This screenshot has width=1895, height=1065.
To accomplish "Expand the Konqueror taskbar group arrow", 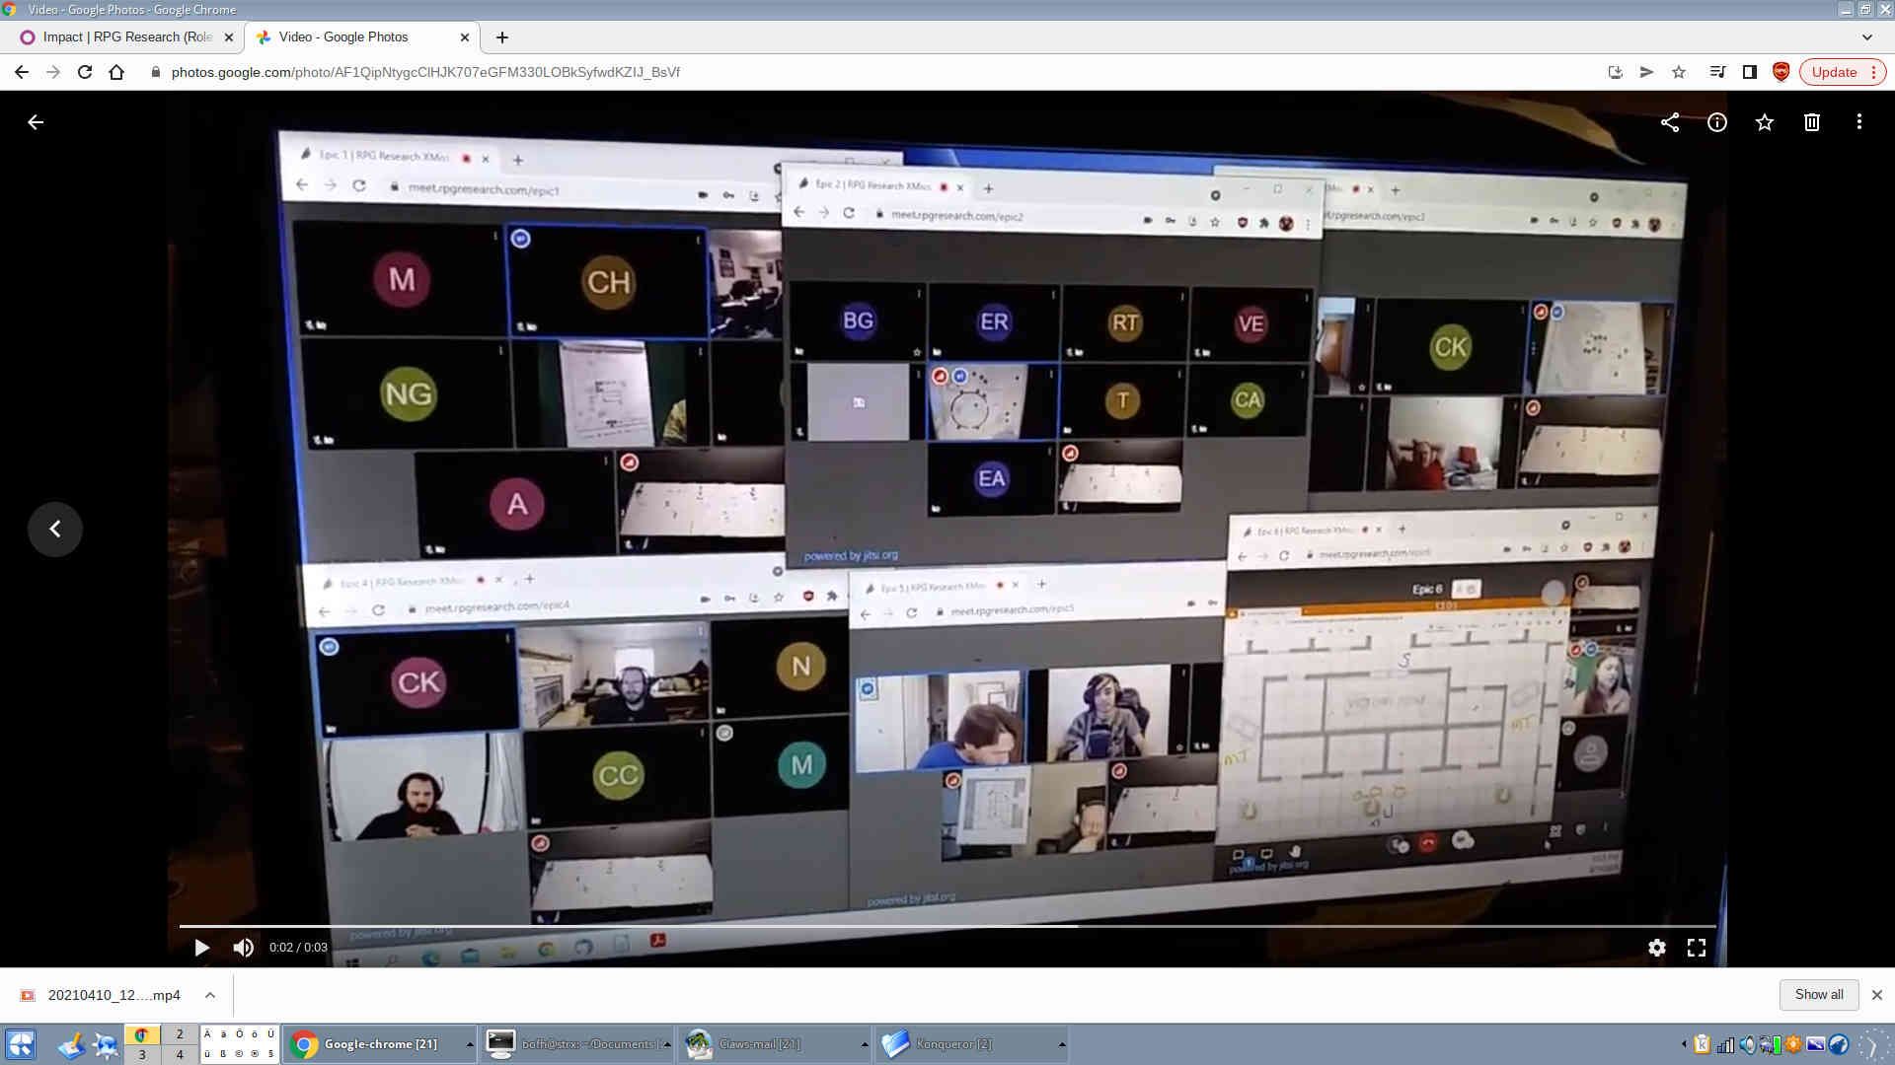I will point(1062,1044).
